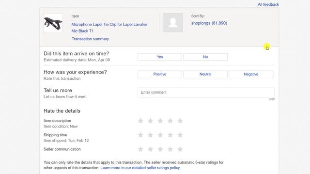Open seller shoptongs profile link
Viewport: 310px width, 174px height.
pos(209,23)
